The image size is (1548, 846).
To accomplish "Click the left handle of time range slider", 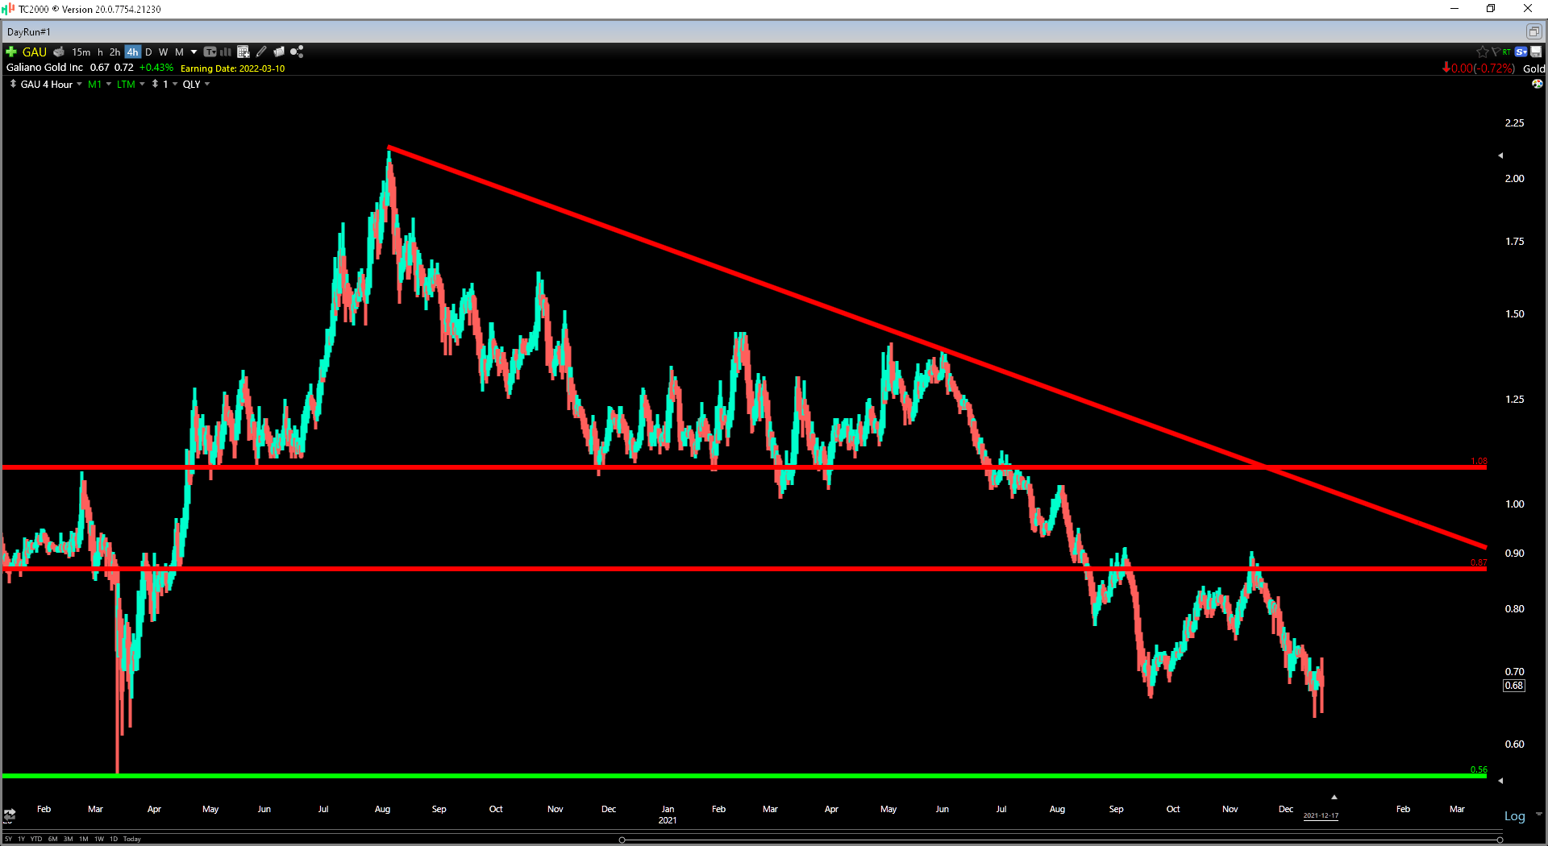I will pyautogui.click(x=622, y=840).
